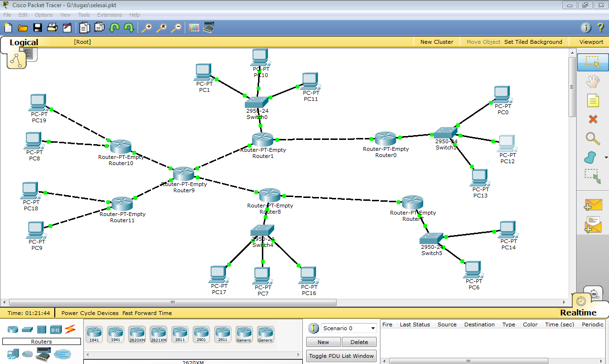Click Set Tiled Background
Viewport: 609px width, 364px height.
point(533,42)
